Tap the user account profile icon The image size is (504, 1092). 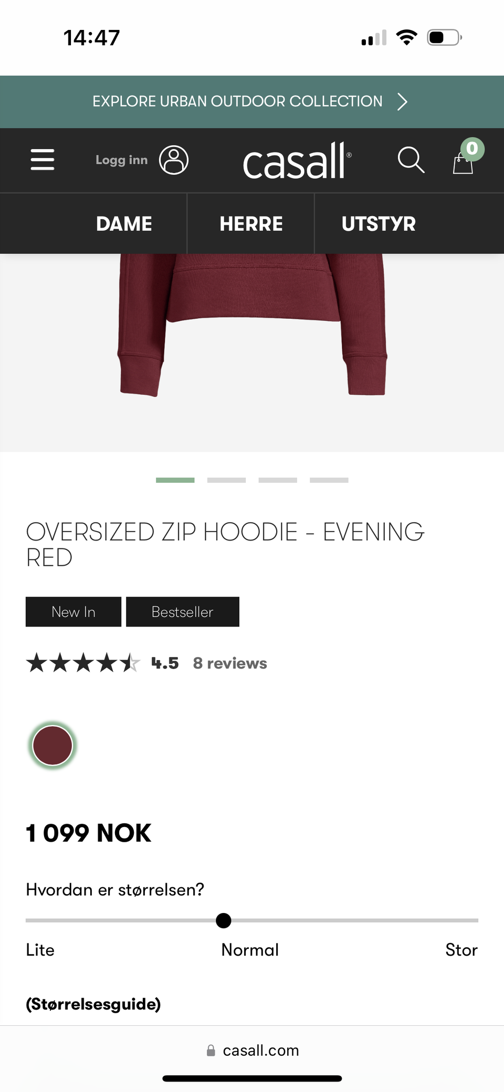(x=174, y=160)
